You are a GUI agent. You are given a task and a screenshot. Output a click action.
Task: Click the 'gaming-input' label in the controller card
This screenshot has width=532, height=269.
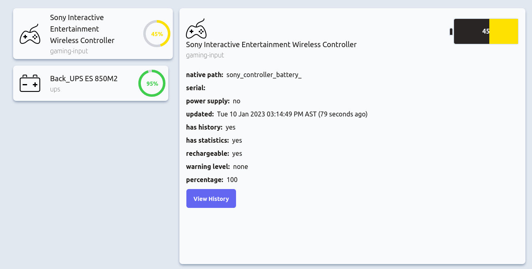(x=69, y=51)
